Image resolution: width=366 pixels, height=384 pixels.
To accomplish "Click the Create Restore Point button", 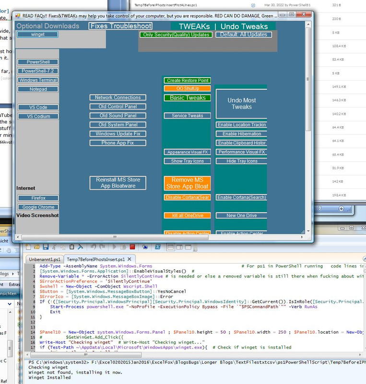I will tap(188, 80).
